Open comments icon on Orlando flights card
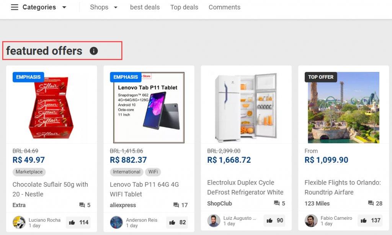This screenshot has height=235, width=392. click(x=371, y=203)
